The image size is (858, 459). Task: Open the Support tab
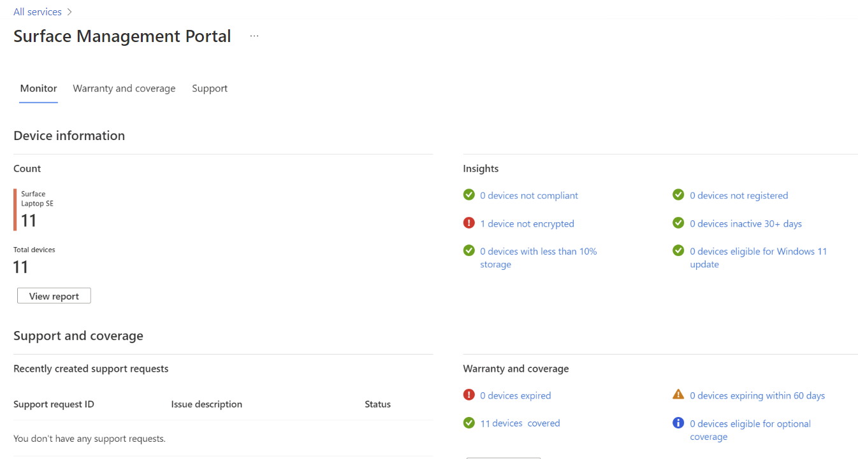pyautogui.click(x=210, y=88)
